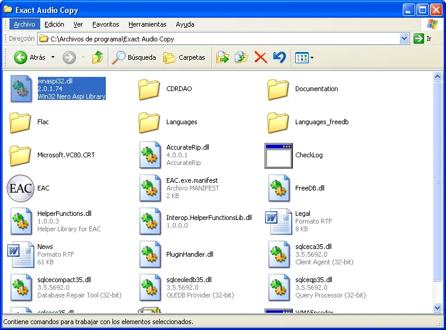Click the 'Languages_freedb' folder name
Viewport: 446px width, 330px height.
(322, 122)
